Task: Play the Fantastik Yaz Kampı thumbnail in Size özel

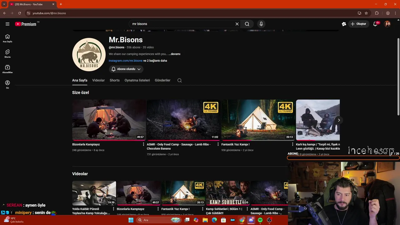Action: pos(258,120)
